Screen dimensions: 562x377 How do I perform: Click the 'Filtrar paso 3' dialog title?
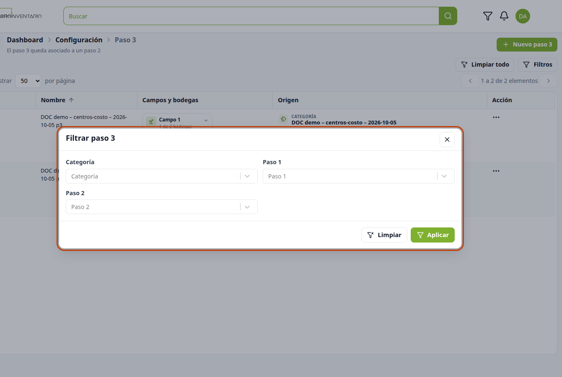tap(91, 138)
